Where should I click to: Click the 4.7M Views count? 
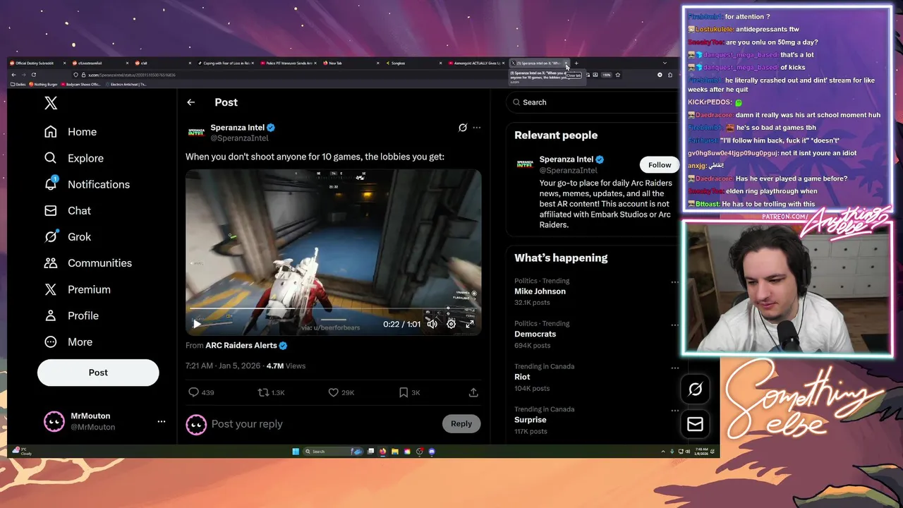point(286,366)
